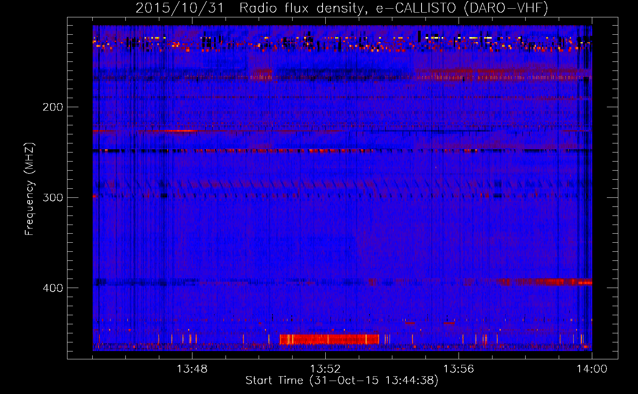Click the "400" frequency tick label
The image size is (638, 394).
tap(53, 288)
